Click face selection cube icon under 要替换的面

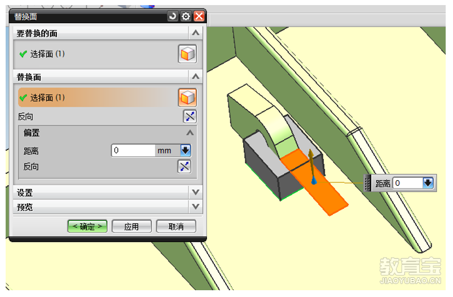[x=187, y=54]
